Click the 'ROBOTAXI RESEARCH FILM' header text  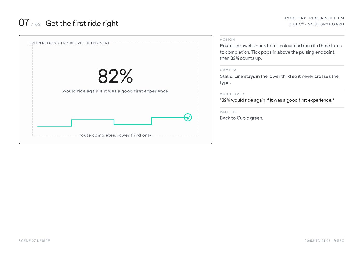point(315,18)
